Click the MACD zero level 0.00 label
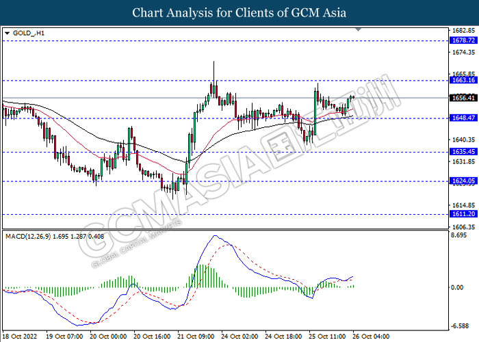The height and width of the screenshot is (342, 479). pos(457,287)
